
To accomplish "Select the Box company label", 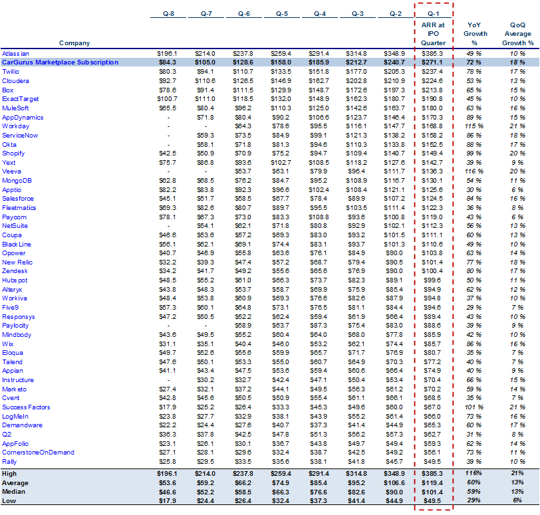I will [7, 90].
